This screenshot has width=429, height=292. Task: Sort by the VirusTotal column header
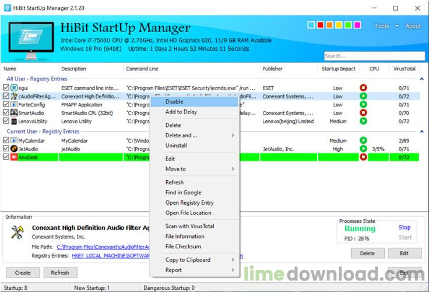point(405,69)
